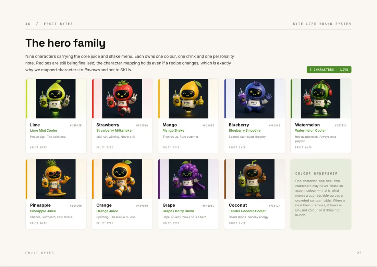Image resolution: width=377 pixels, height=267 pixels.
Task: Select 'Thumbs up. Pure summer.' description
Action: point(181,137)
